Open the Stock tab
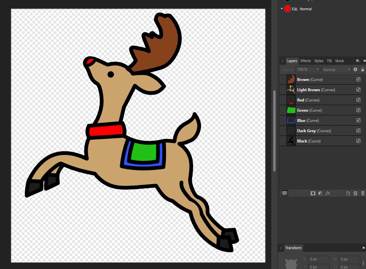This screenshot has height=269, width=366. 340,61
